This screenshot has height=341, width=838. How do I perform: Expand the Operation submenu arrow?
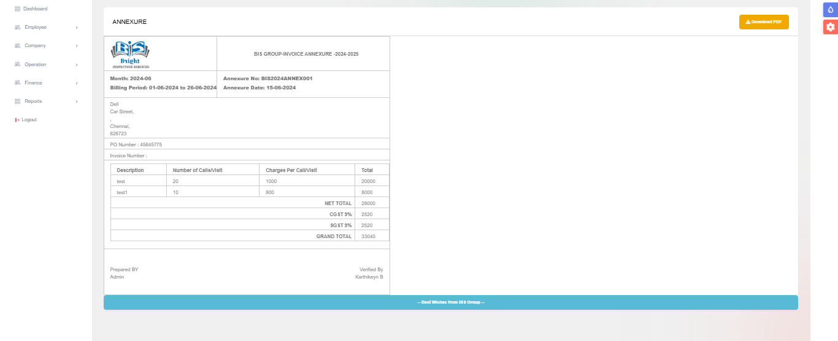(x=77, y=64)
